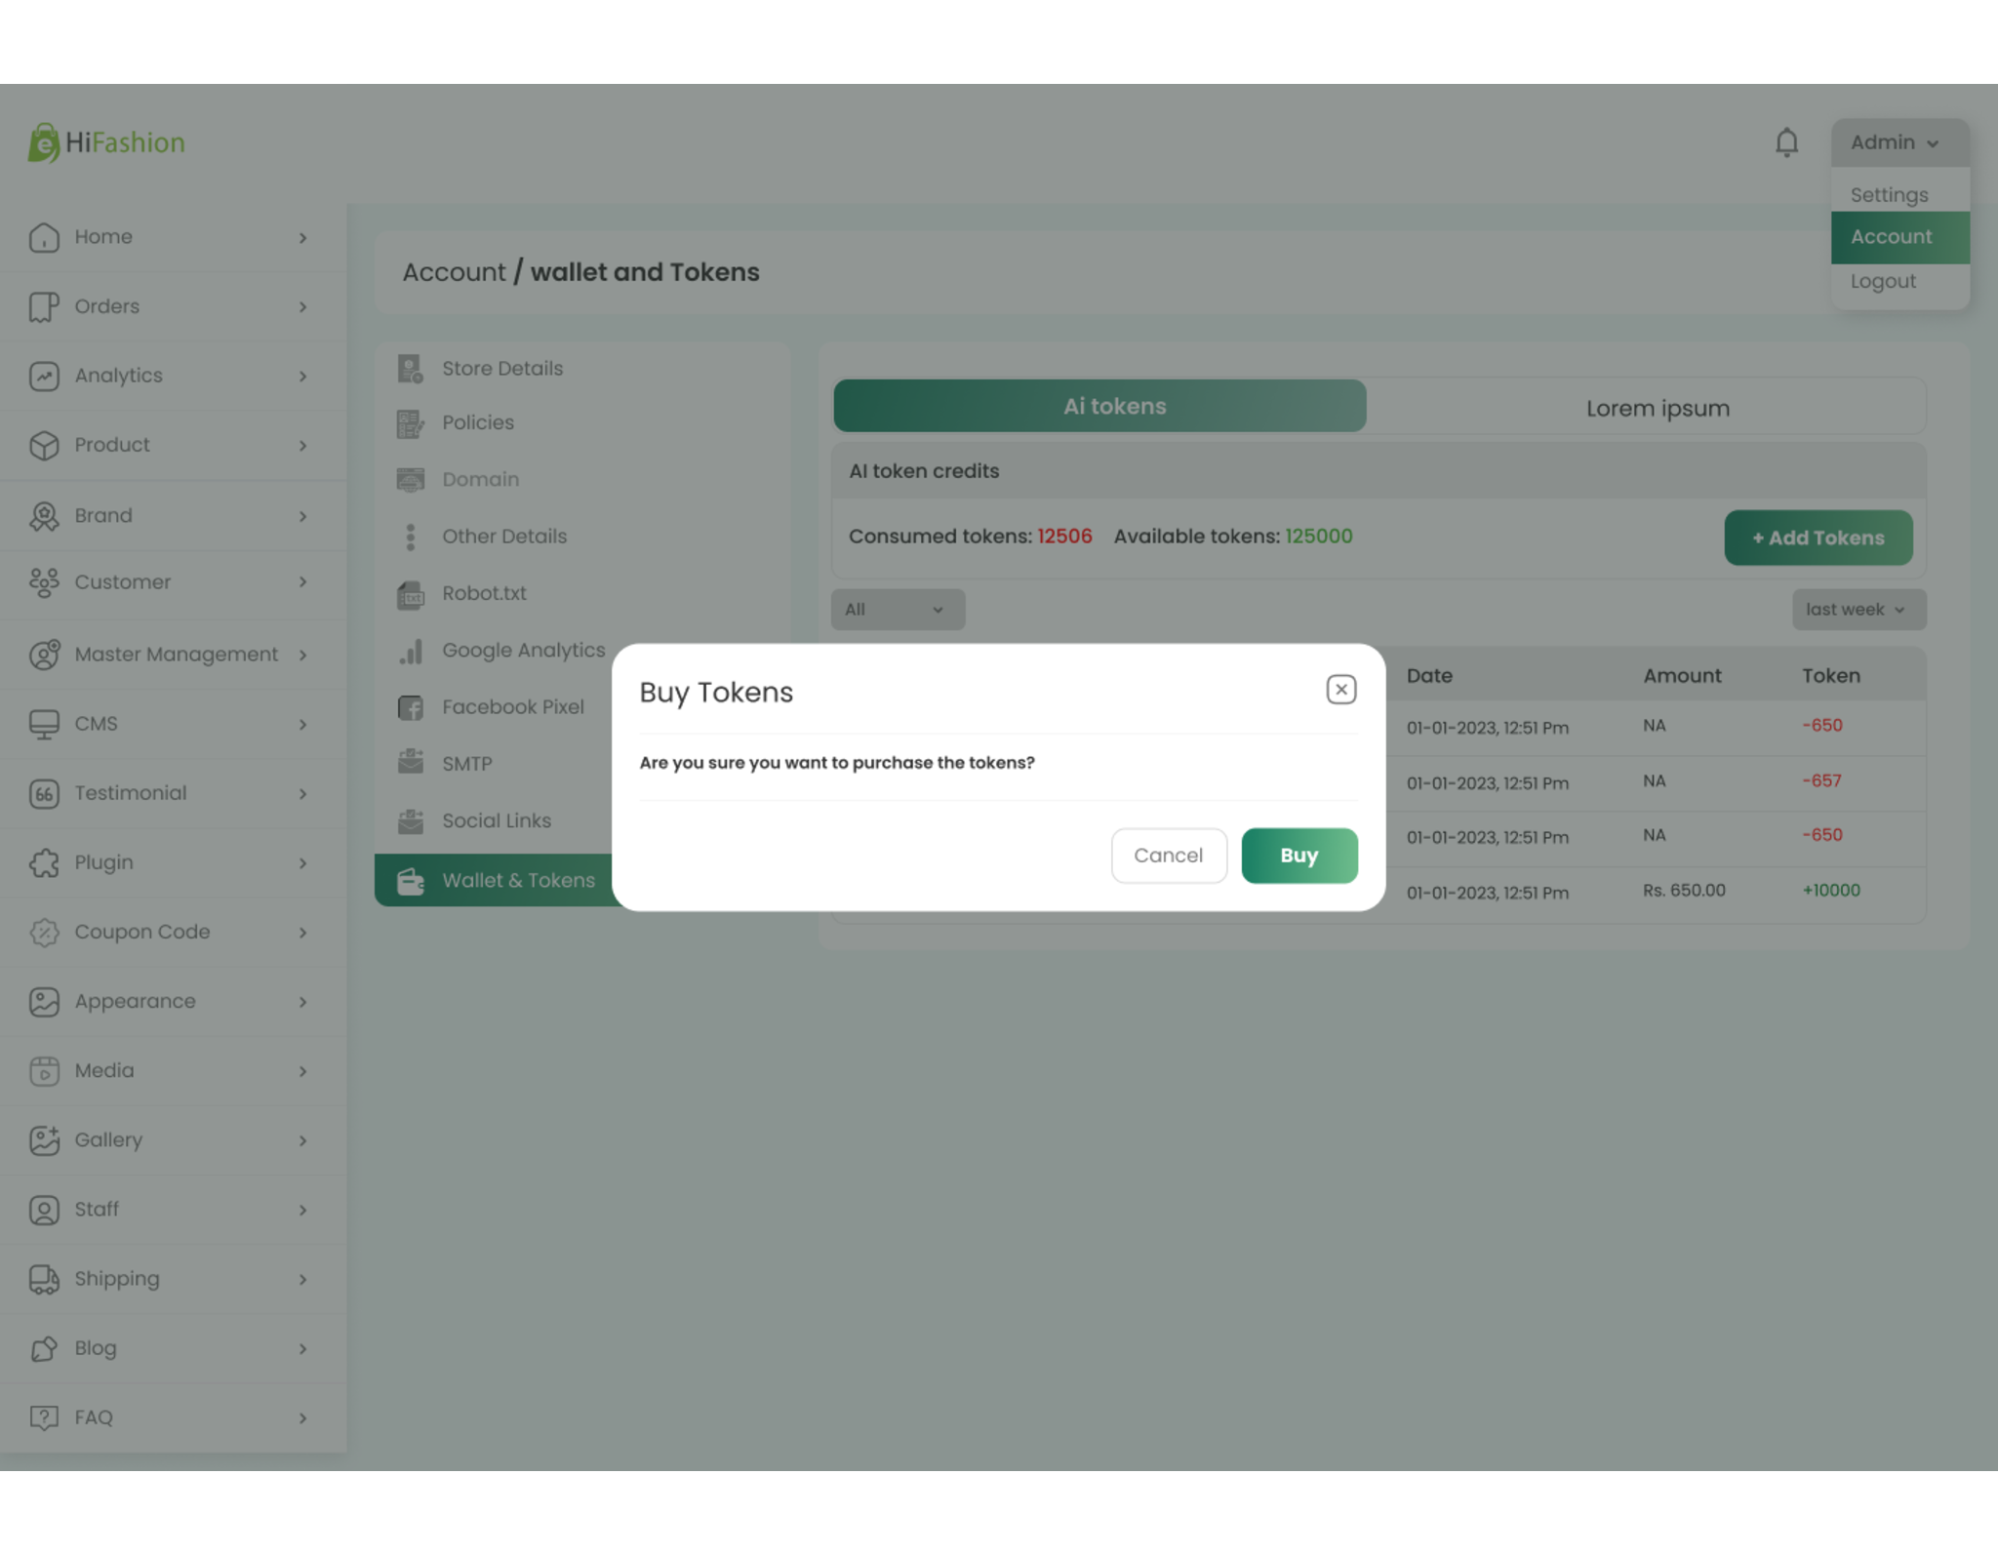Click the Analytics sidebar icon
The height and width of the screenshot is (1555, 1998).
44,376
